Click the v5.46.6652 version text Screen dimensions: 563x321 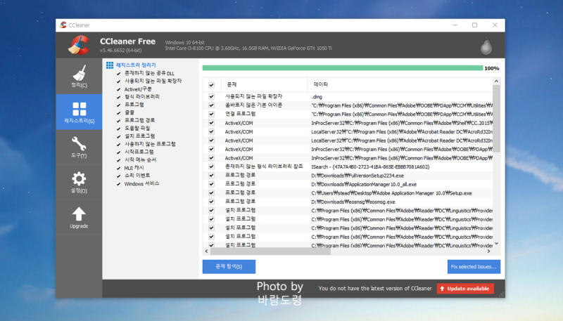tap(120, 51)
